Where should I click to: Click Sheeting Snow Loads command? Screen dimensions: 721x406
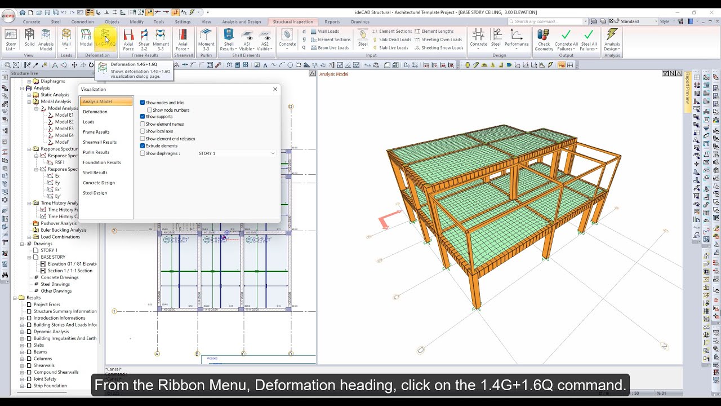click(439, 48)
